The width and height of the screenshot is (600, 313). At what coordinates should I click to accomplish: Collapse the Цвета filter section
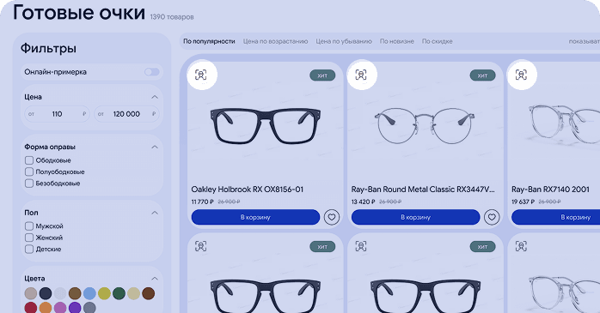click(x=155, y=279)
